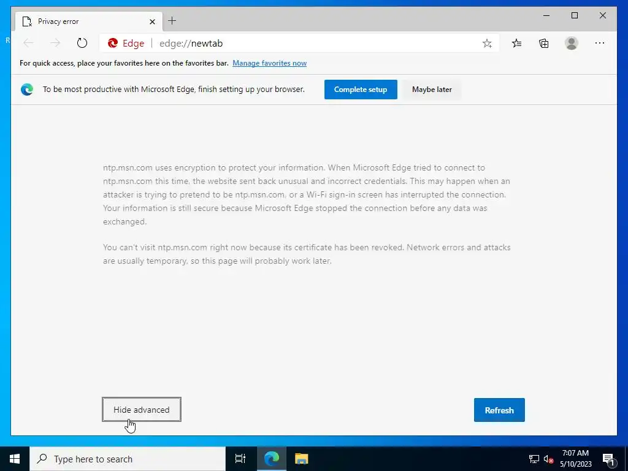Click the red Edge logo in address bar
Image resolution: width=628 pixels, height=471 pixels.
coord(113,43)
